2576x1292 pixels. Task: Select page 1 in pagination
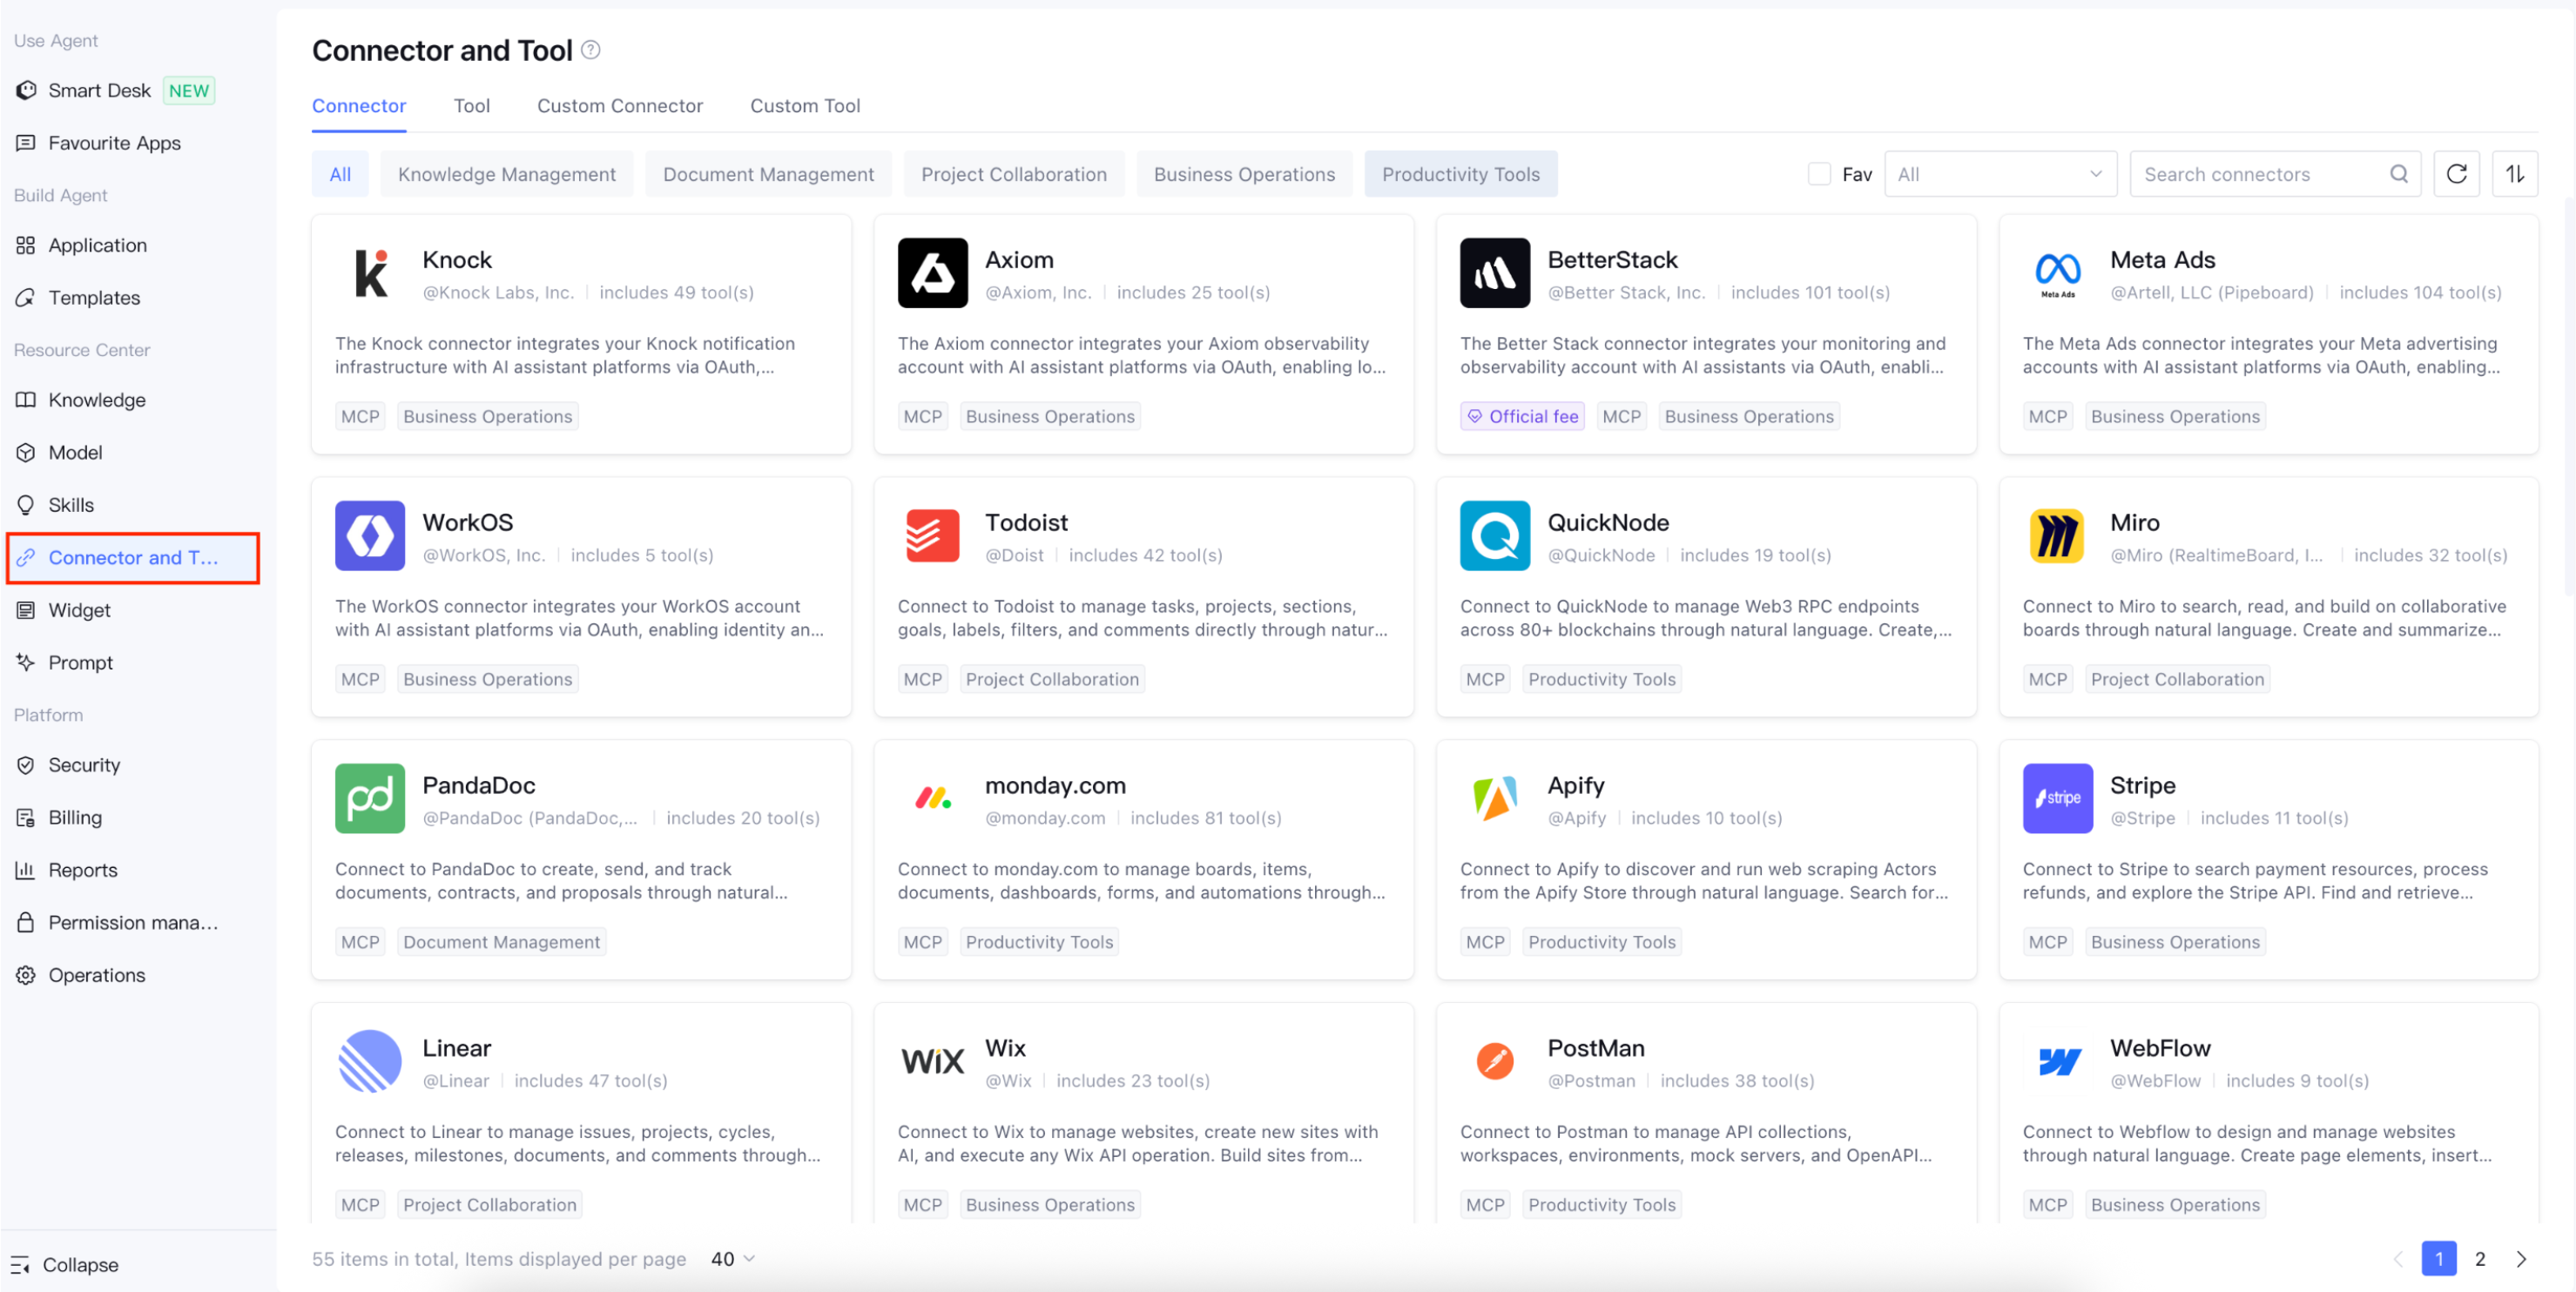(x=2439, y=1259)
